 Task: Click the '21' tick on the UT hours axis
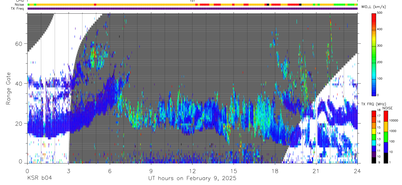(x=316, y=171)
